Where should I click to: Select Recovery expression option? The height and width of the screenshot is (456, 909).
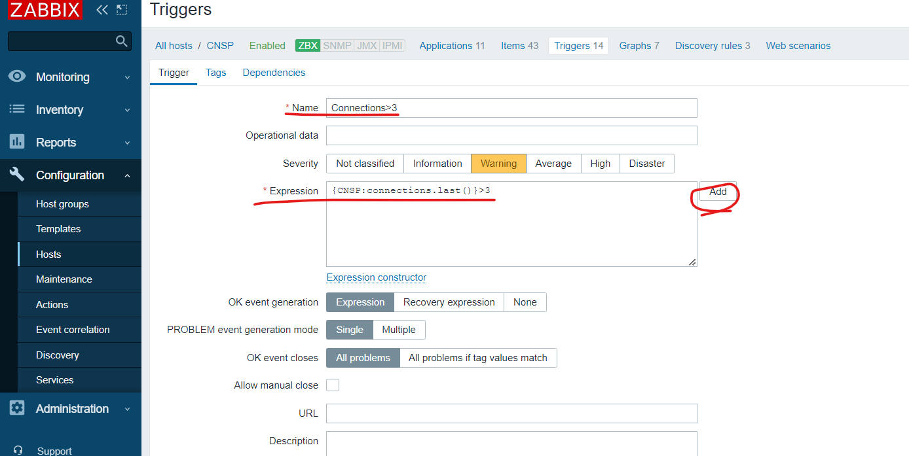click(449, 302)
